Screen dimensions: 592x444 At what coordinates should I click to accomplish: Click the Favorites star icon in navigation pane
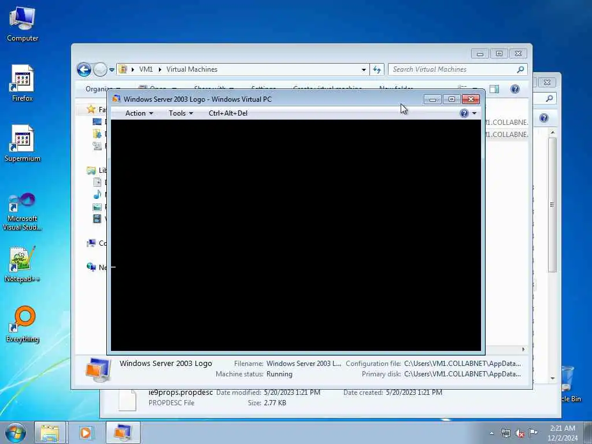click(x=91, y=109)
